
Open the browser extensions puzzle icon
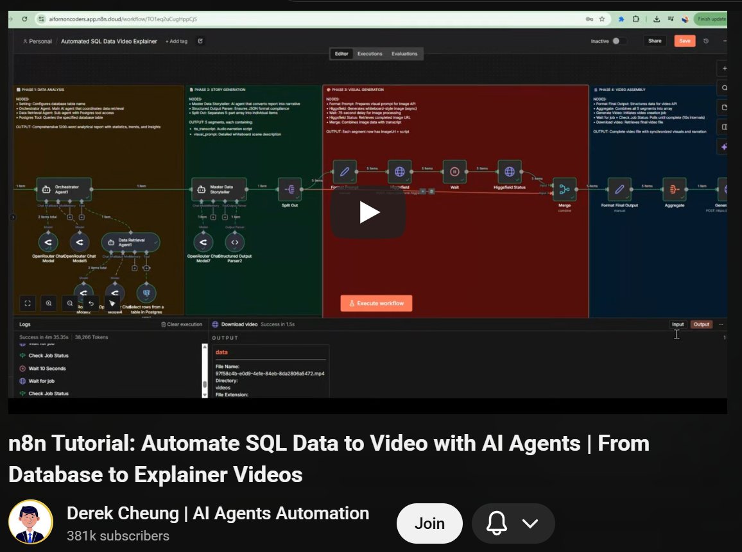635,19
